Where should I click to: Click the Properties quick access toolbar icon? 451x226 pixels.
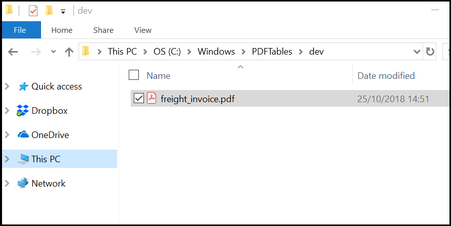click(x=33, y=11)
